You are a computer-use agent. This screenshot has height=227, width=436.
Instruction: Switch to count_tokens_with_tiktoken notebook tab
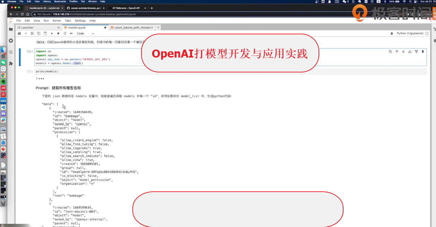(x=132, y=27)
